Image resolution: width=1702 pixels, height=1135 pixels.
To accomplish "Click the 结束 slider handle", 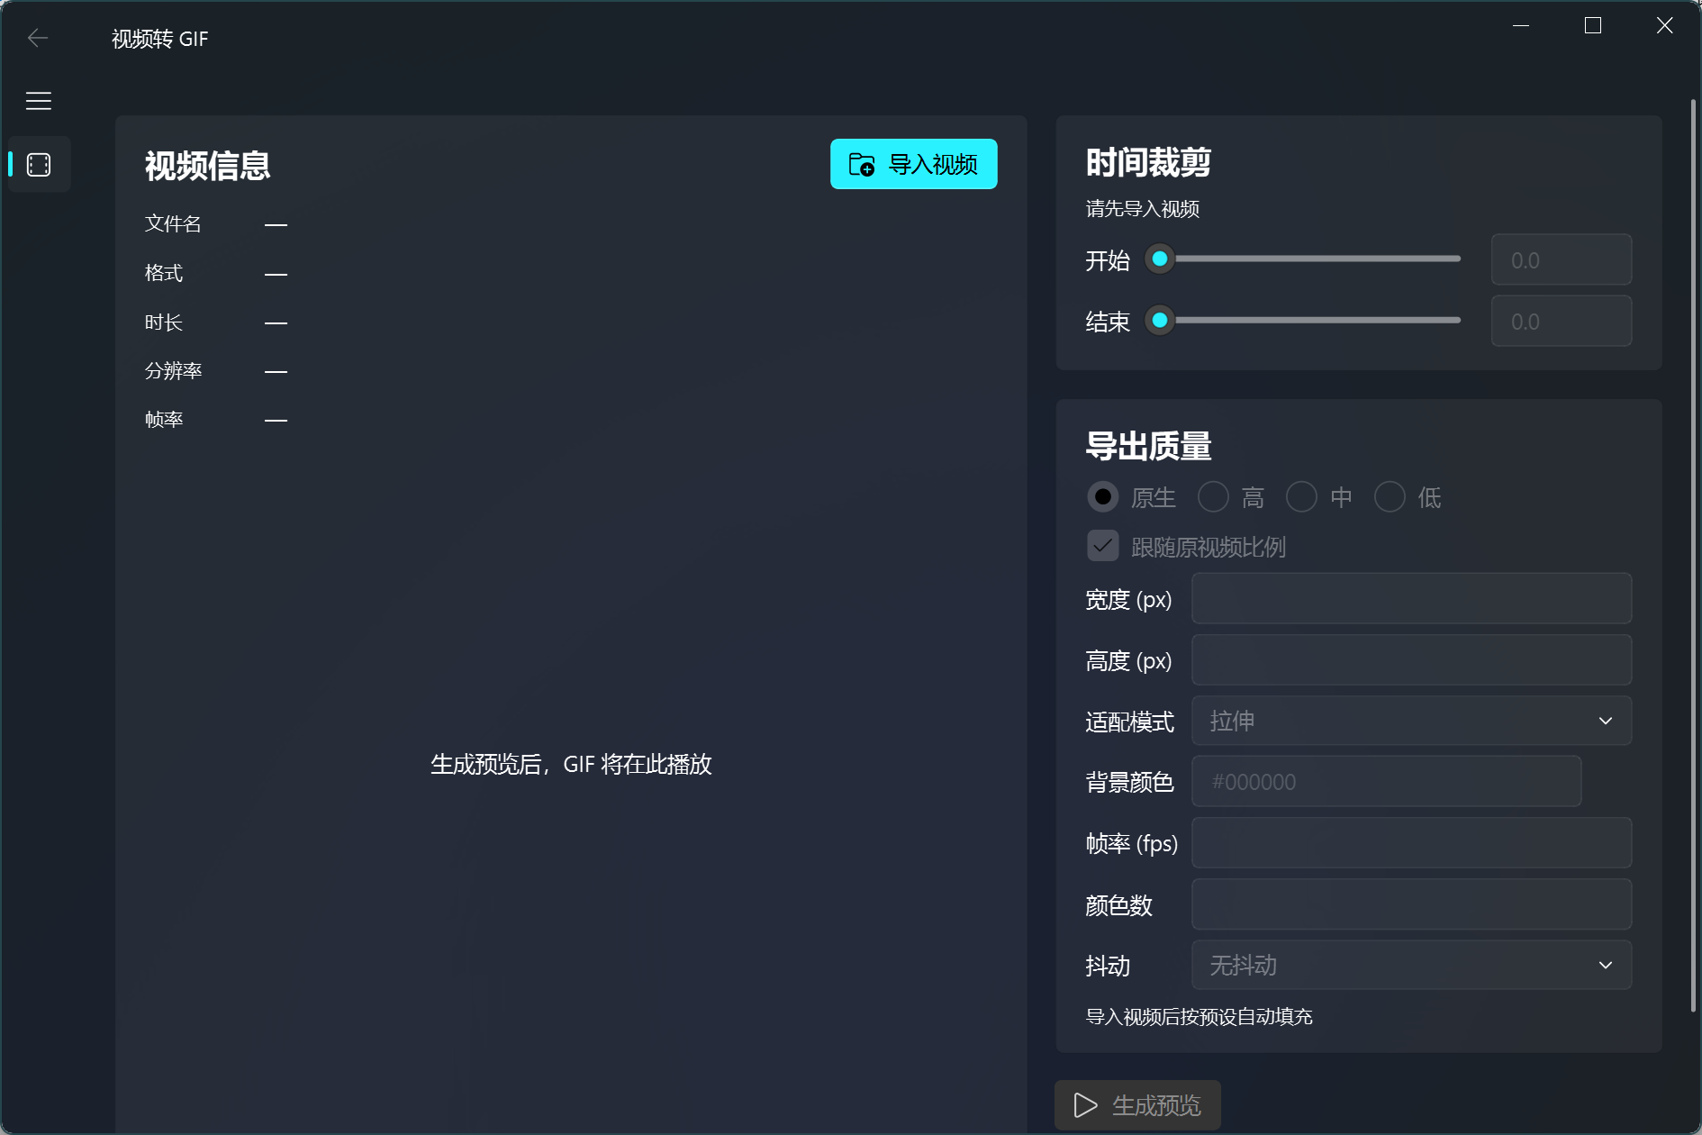I will click(x=1160, y=321).
